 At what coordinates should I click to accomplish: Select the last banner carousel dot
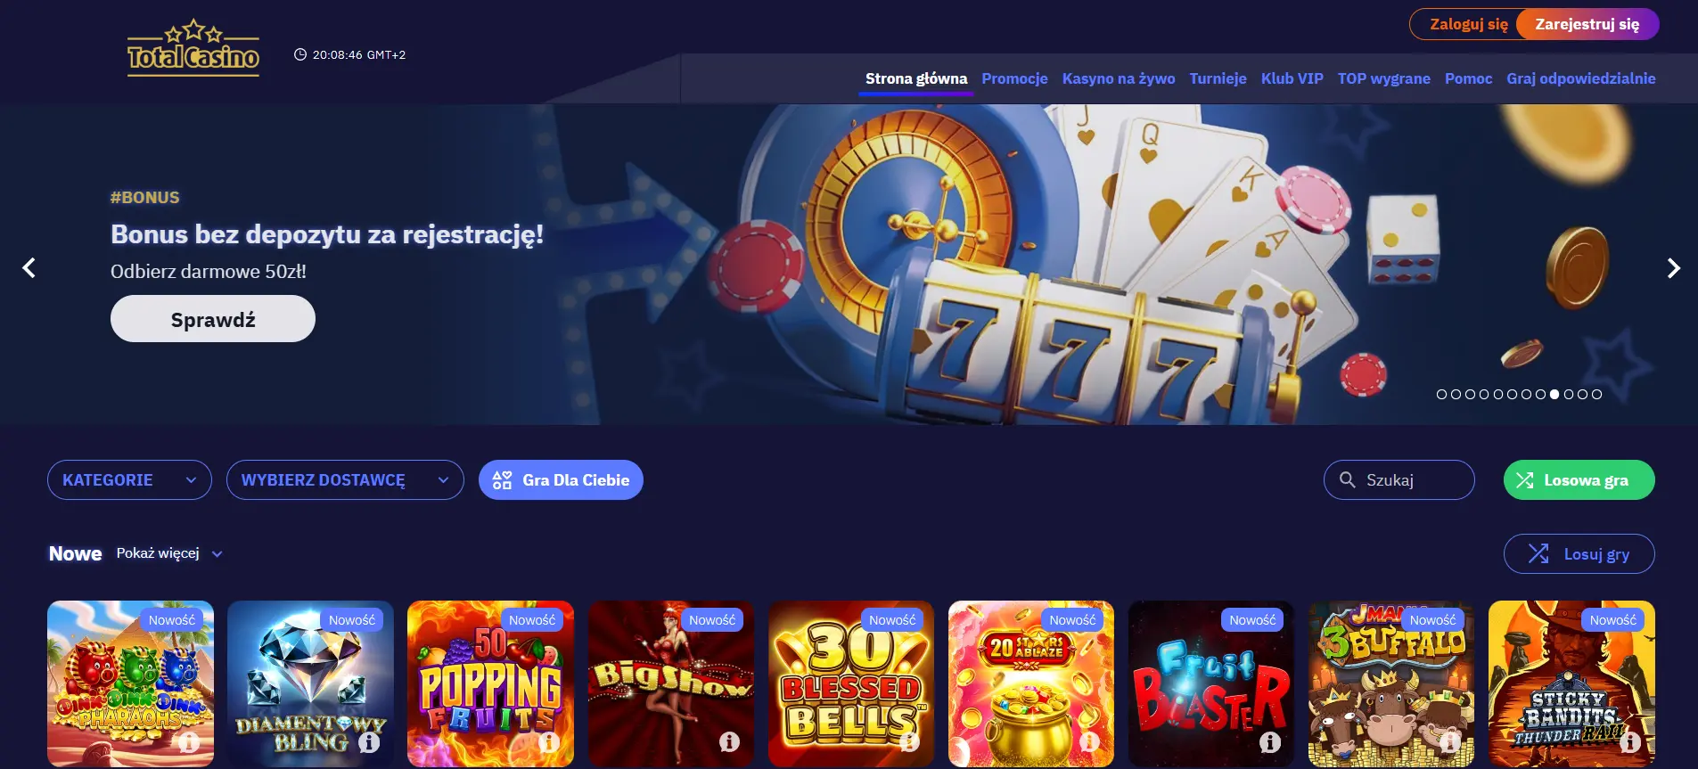pos(1596,394)
